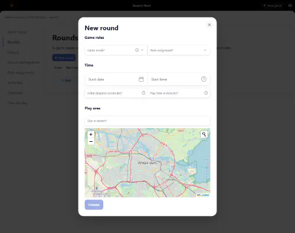Open Summary in the sidebar
This screenshot has width=295, height=233.
[x=15, y=83]
